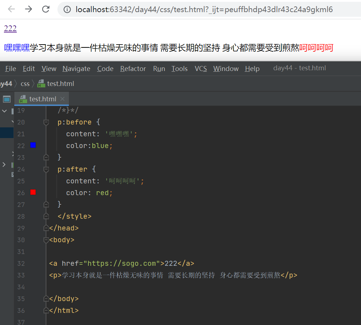361x325 pixels.
Task: Close the test.html editor tab
Action: [x=62, y=99]
